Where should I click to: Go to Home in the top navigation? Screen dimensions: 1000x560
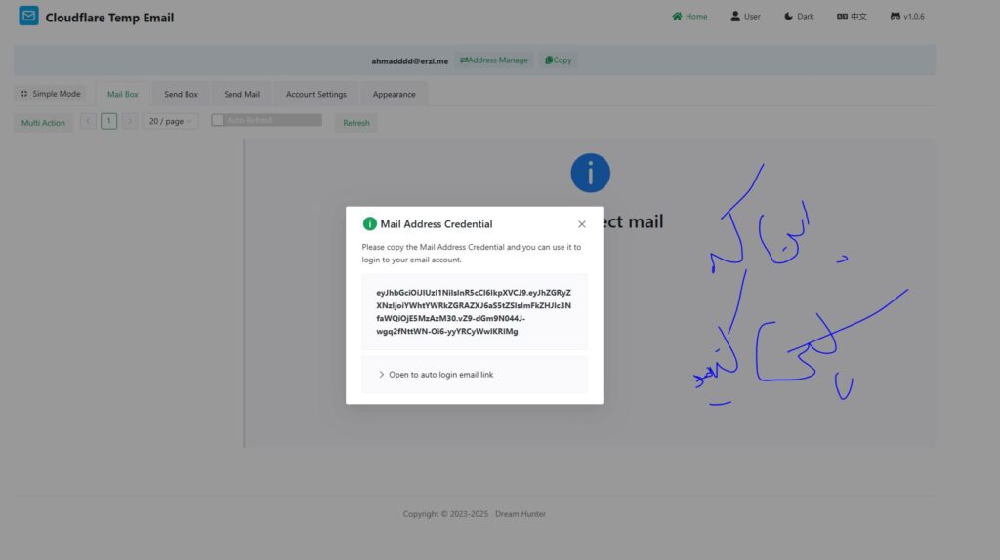[689, 16]
